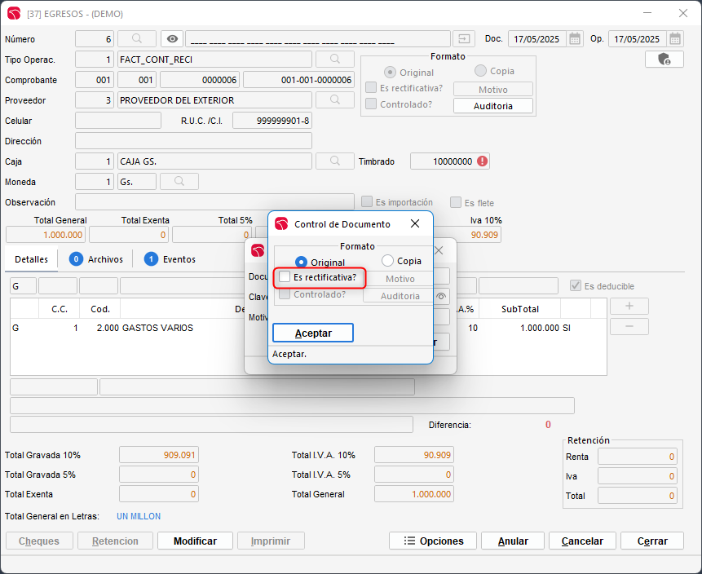Image resolution: width=702 pixels, height=574 pixels.
Task: Check "Es rectificativa?" in Control de Documento
Action: click(x=285, y=277)
